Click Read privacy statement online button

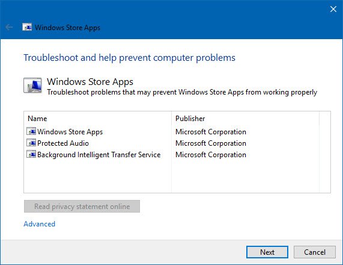tap(82, 206)
